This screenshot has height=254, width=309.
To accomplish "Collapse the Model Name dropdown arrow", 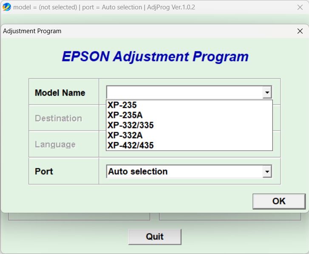I will point(267,92).
